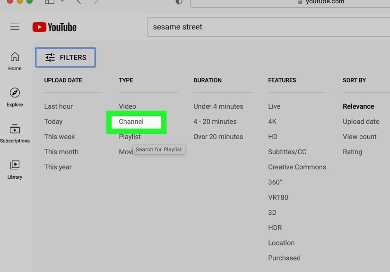This screenshot has height=272, width=390.
Task: Filter duration Over 20 minutes
Action: pos(218,137)
